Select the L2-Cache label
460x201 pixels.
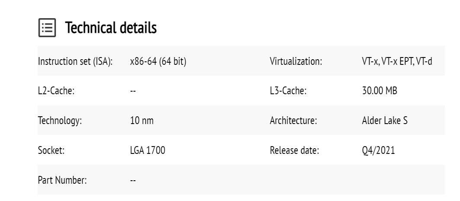click(x=57, y=92)
